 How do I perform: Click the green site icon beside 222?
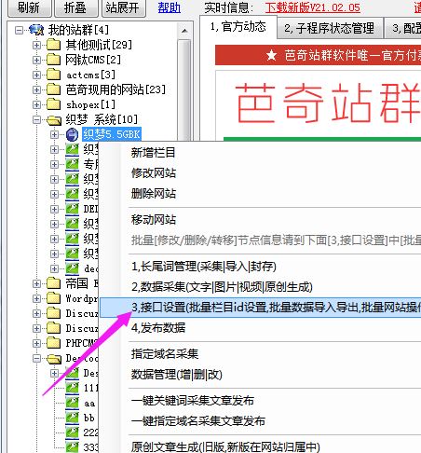72,432
